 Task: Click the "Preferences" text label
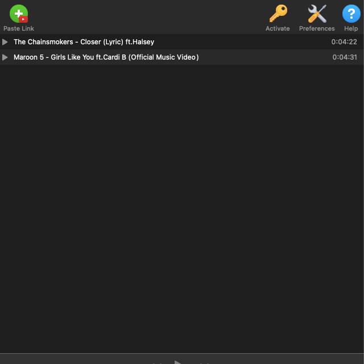pos(317,28)
